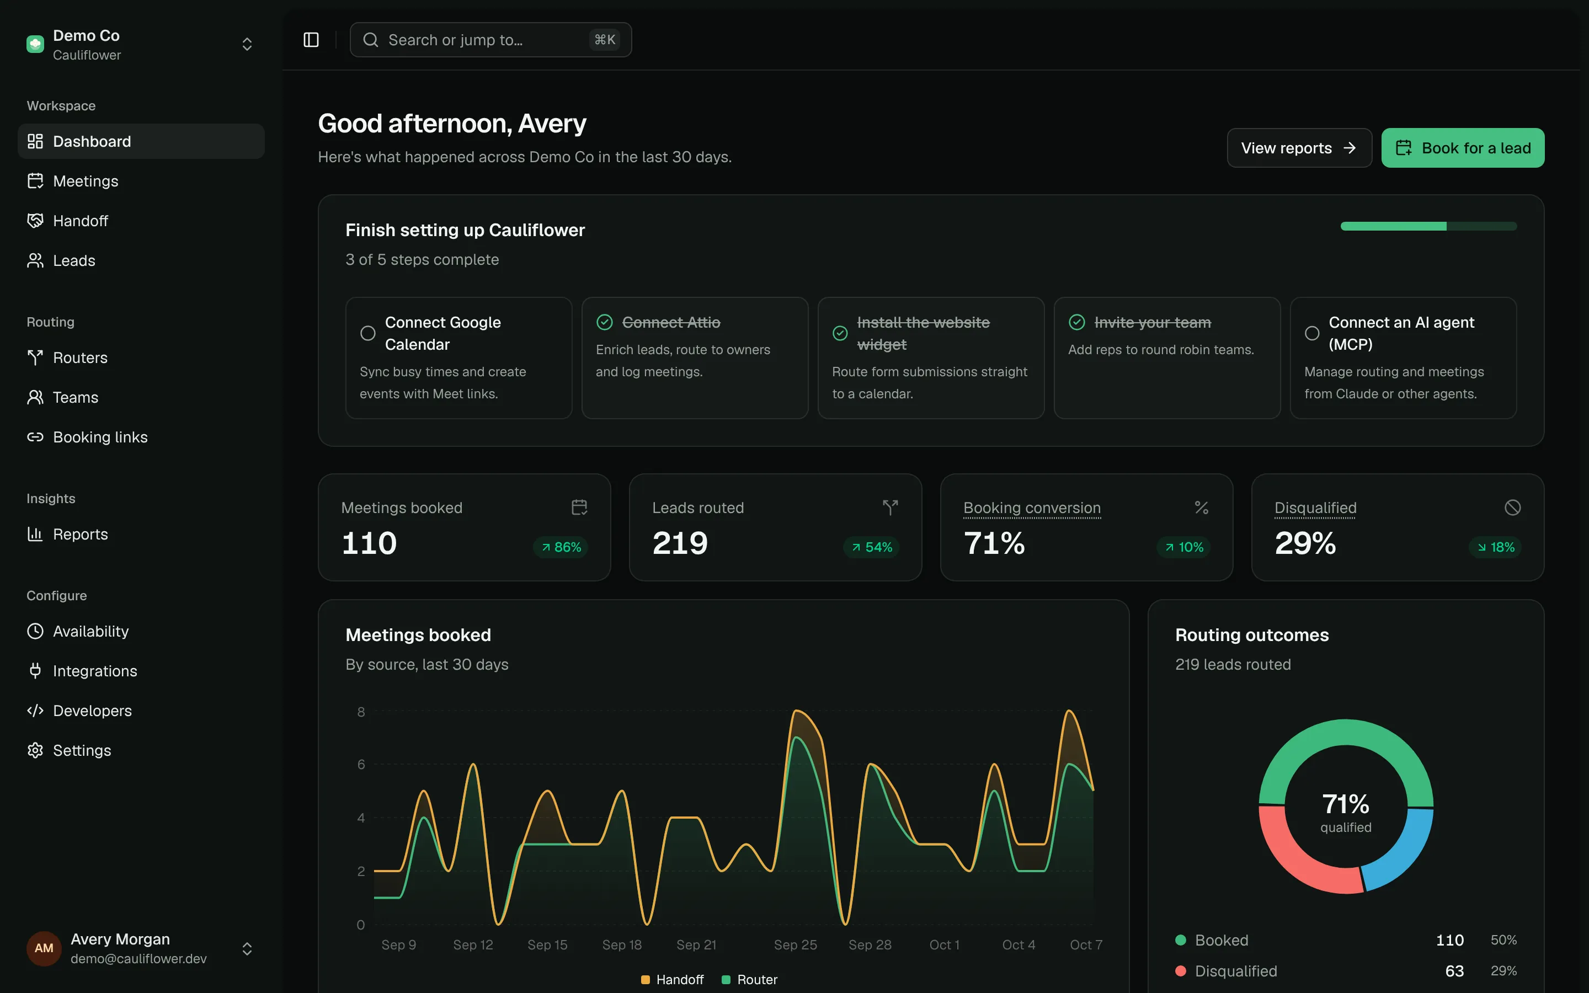Expand the Avery Morgan account menu chevrons

coord(247,949)
